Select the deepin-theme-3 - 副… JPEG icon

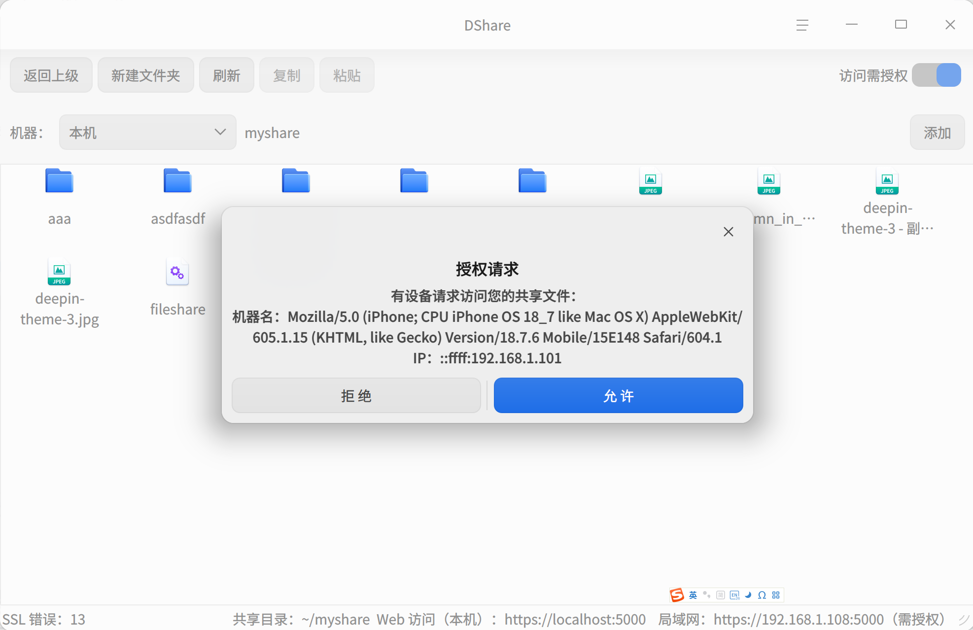pos(887,181)
